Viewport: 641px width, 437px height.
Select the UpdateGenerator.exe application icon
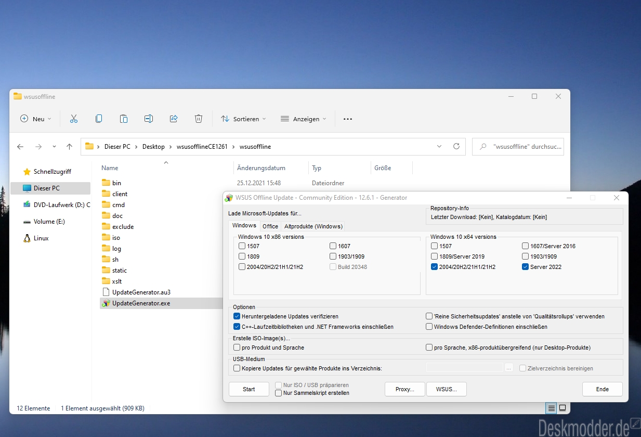coord(106,303)
